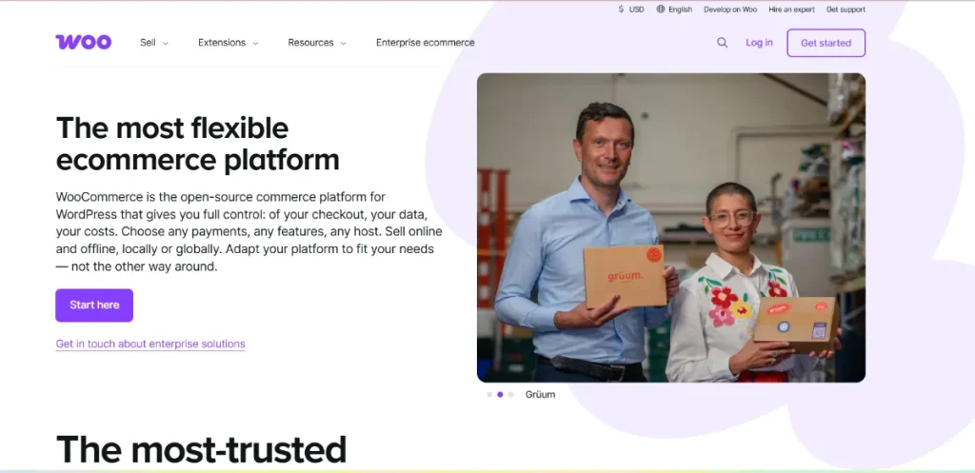Open search with the magnifier icon
Screen dimensions: 975x473
coord(722,43)
